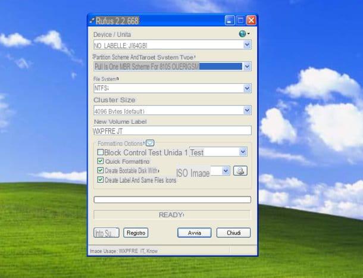Open the Device / Unita dropdown
The image size is (363, 278).
247,45
